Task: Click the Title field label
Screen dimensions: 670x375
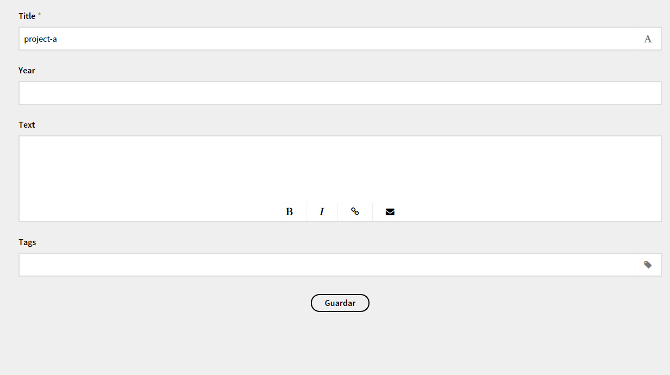Action: tap(27, 16)
